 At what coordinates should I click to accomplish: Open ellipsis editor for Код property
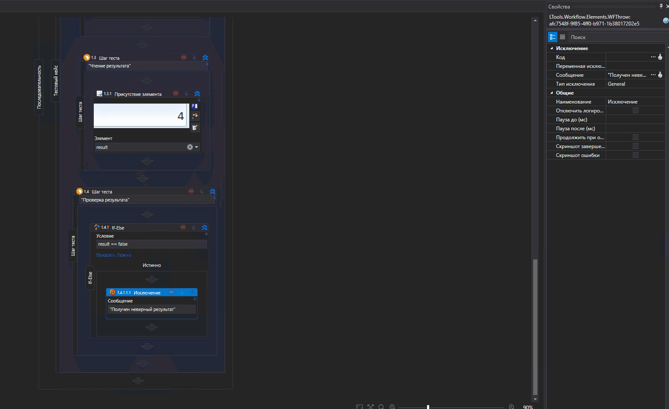point(653,57)
